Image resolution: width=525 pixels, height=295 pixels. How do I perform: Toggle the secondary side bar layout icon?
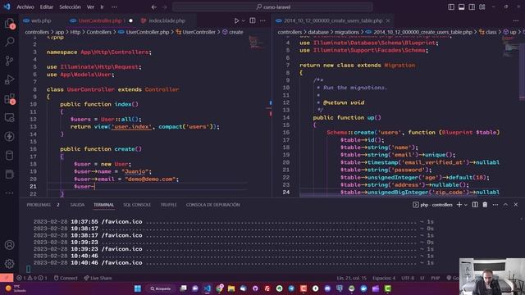coord(472,7)
